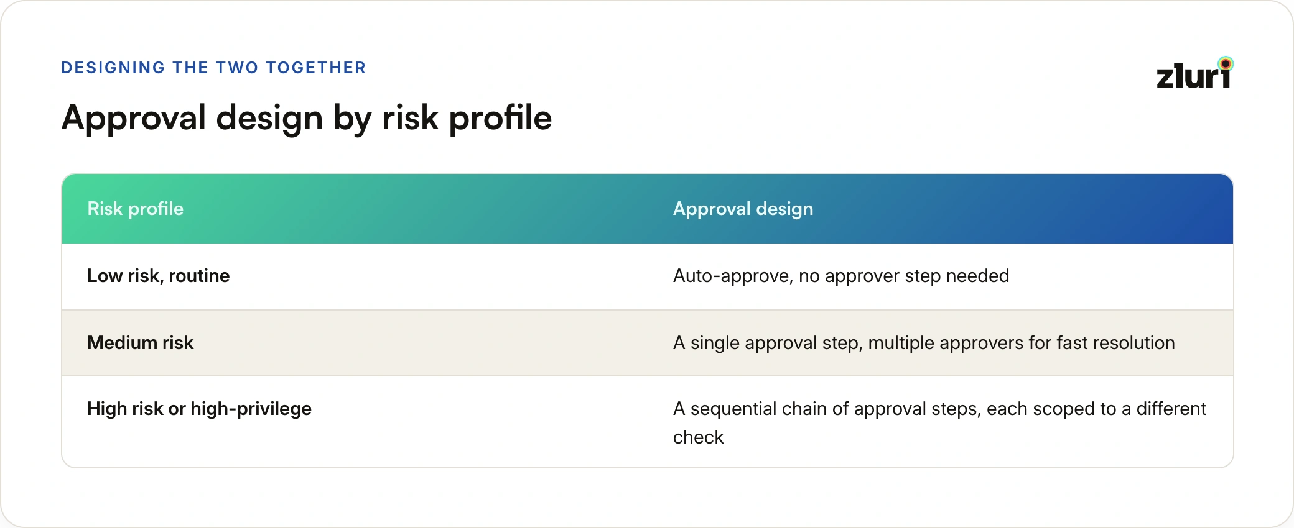Click the word 'profile' in main heading

coord(500,119)
